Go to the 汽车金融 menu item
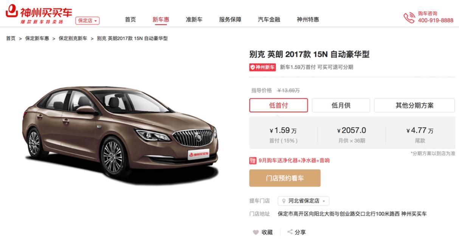 tap(269, 20)
